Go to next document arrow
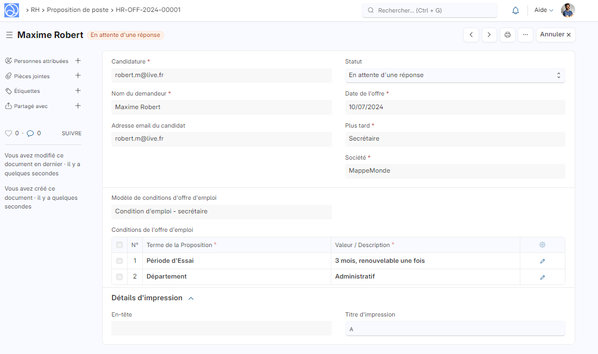 point(489,35)
